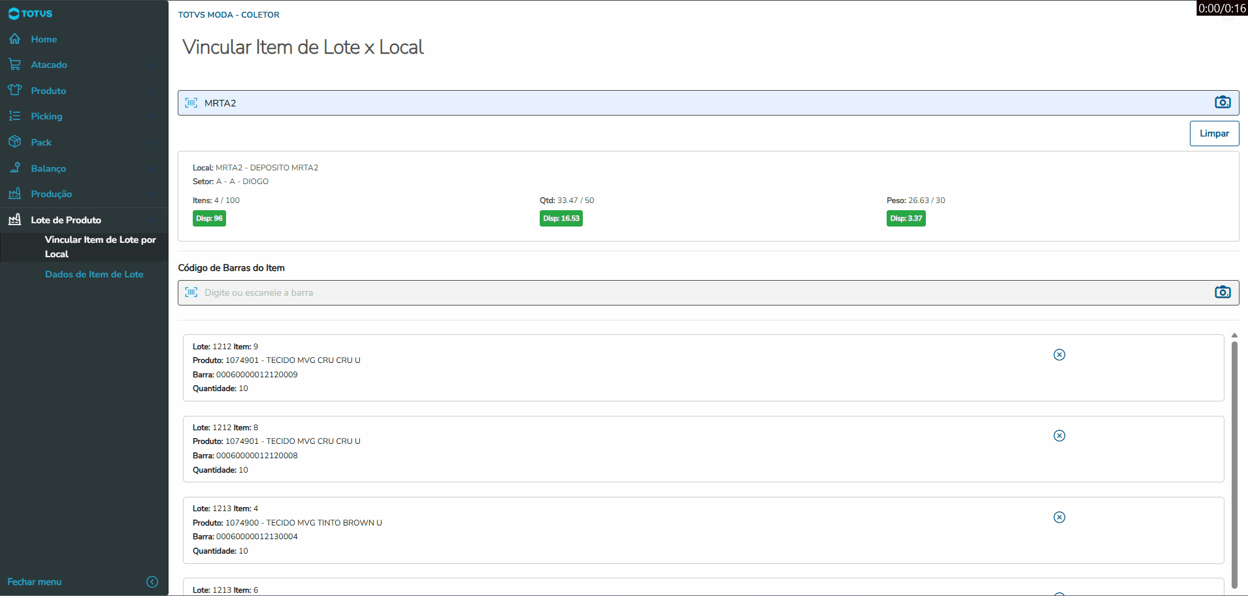The image size is (1248, 596).
Task: Click the Lote de Produto factory icon
Action: [14, 219]
